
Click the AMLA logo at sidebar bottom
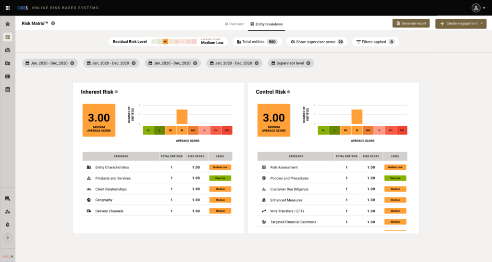[x=8, y=256]
